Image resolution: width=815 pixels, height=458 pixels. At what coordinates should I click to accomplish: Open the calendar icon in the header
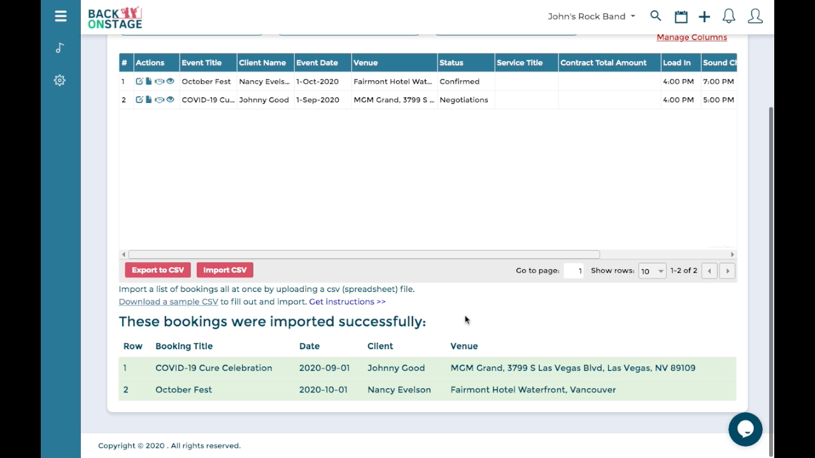tap(681, 17)
